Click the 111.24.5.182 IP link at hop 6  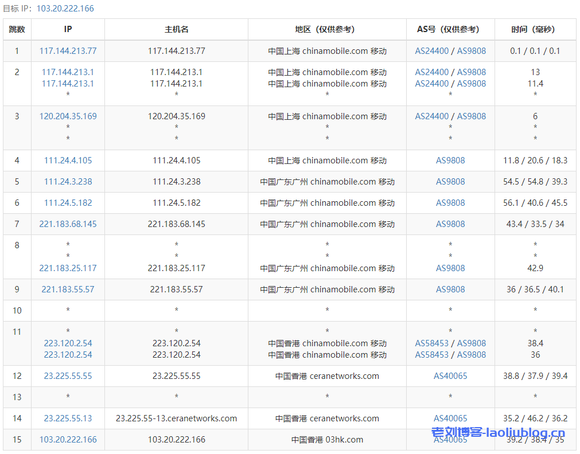(68, 203)
